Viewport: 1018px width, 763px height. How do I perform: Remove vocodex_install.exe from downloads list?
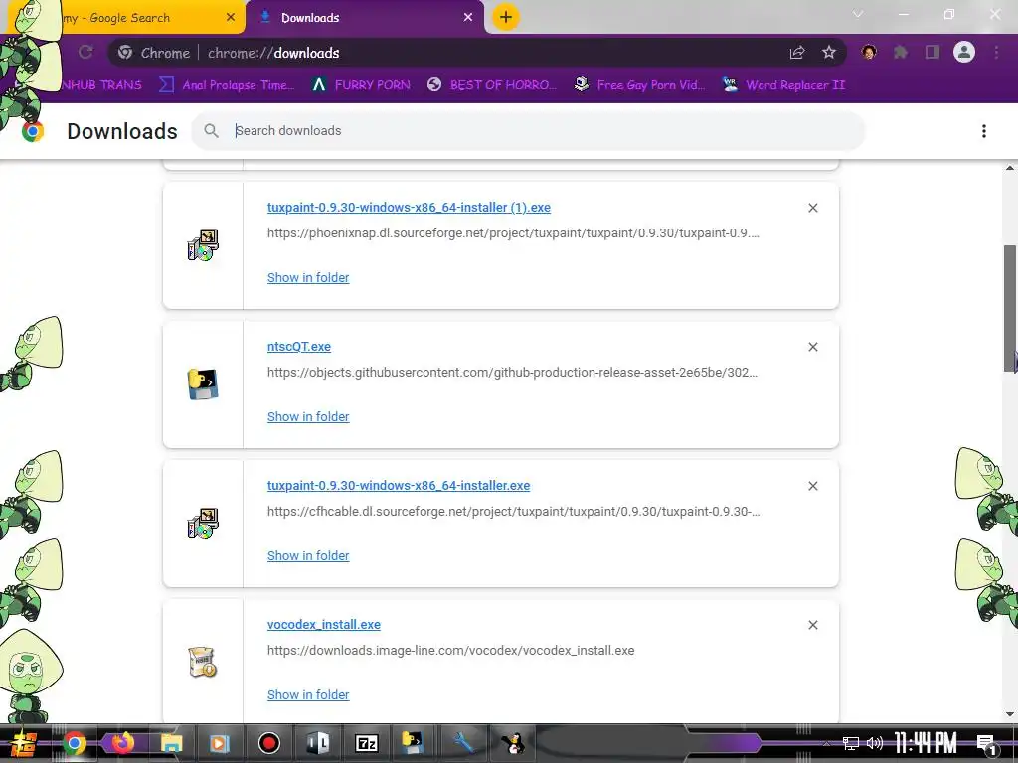813,625
